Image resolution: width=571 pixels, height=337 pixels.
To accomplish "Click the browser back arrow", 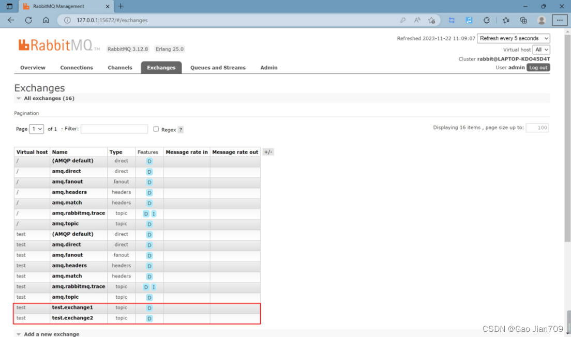I will click(11, 20).
